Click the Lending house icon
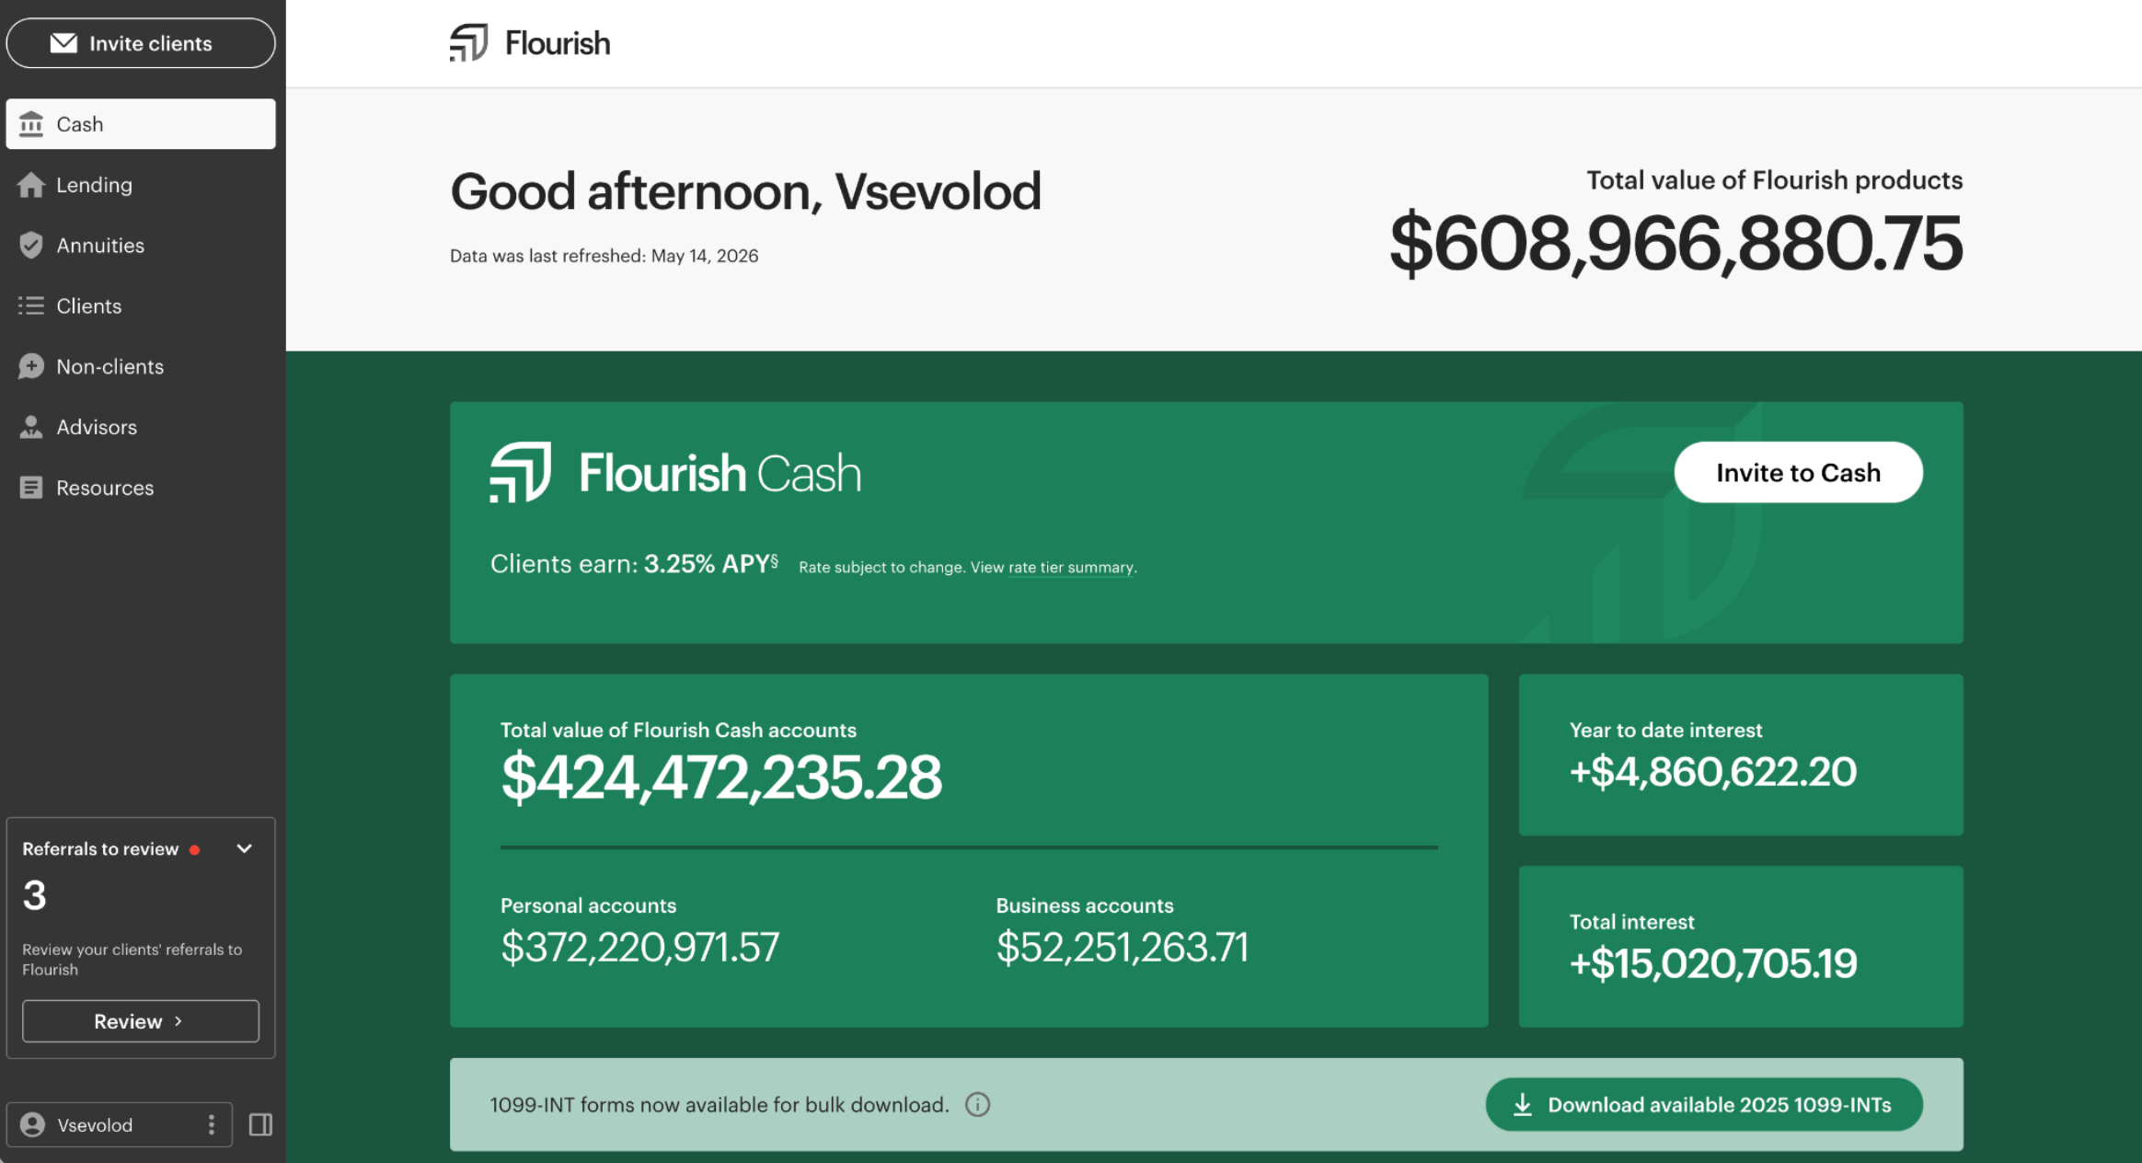 (31, 185)
